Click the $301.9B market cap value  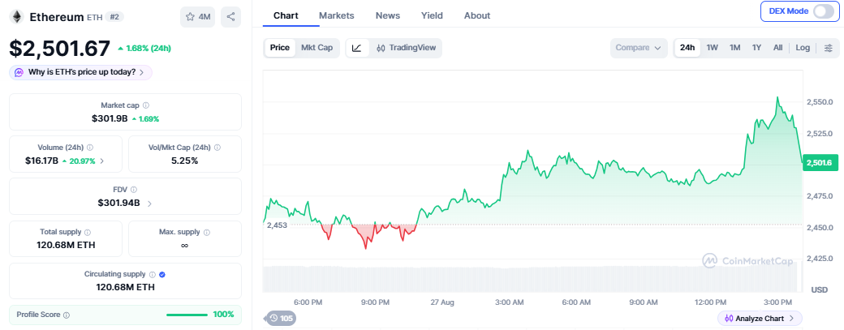[110, 118]
